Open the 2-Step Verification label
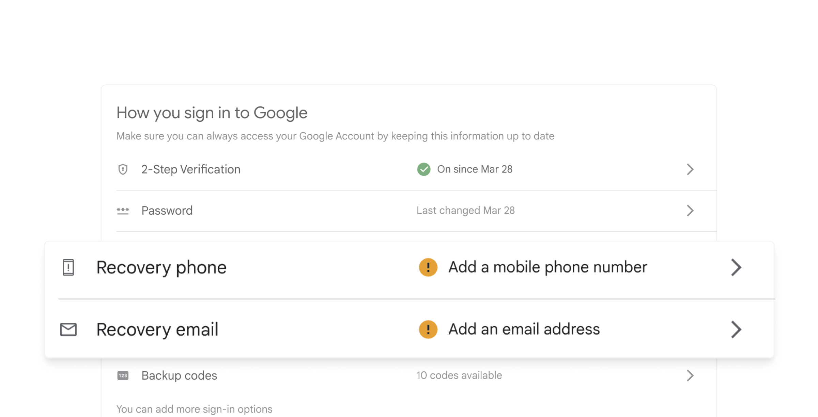 [191, 169]
